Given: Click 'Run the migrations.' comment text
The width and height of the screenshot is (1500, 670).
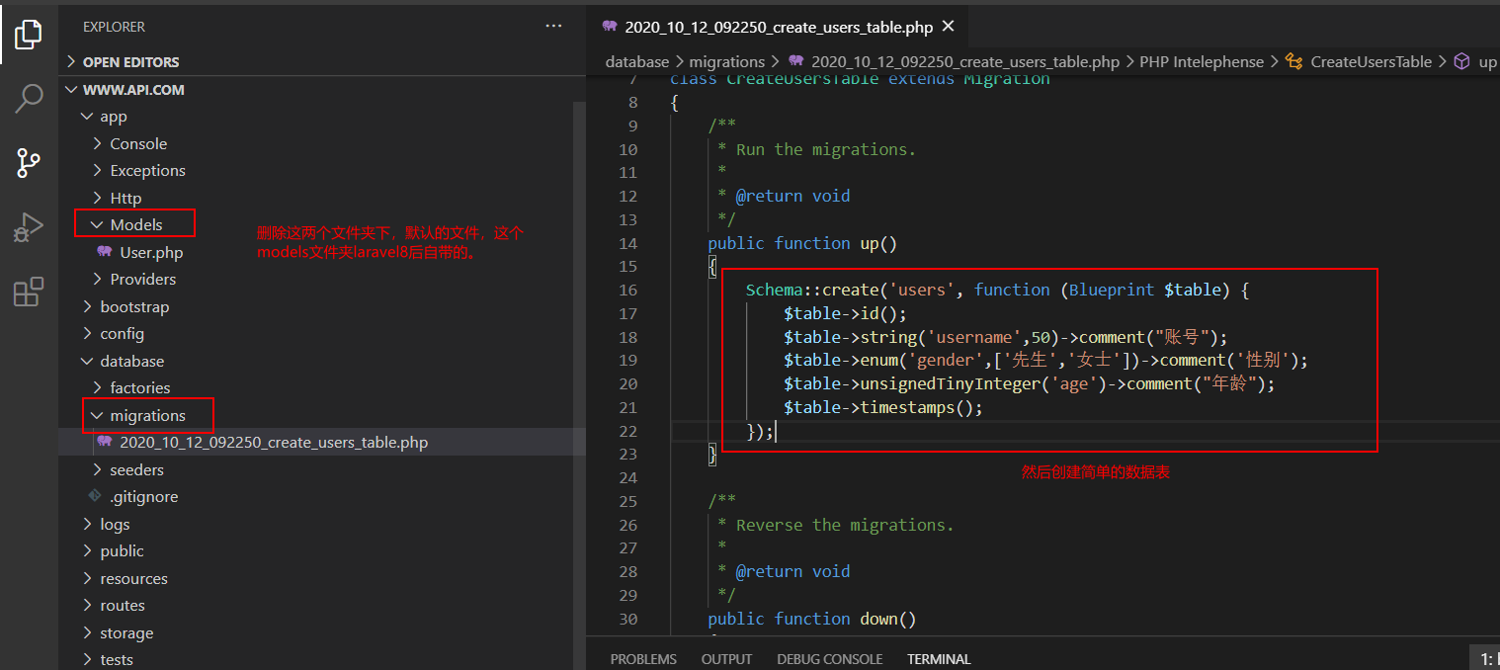Looking at the screenshot, I should point(826,149).
